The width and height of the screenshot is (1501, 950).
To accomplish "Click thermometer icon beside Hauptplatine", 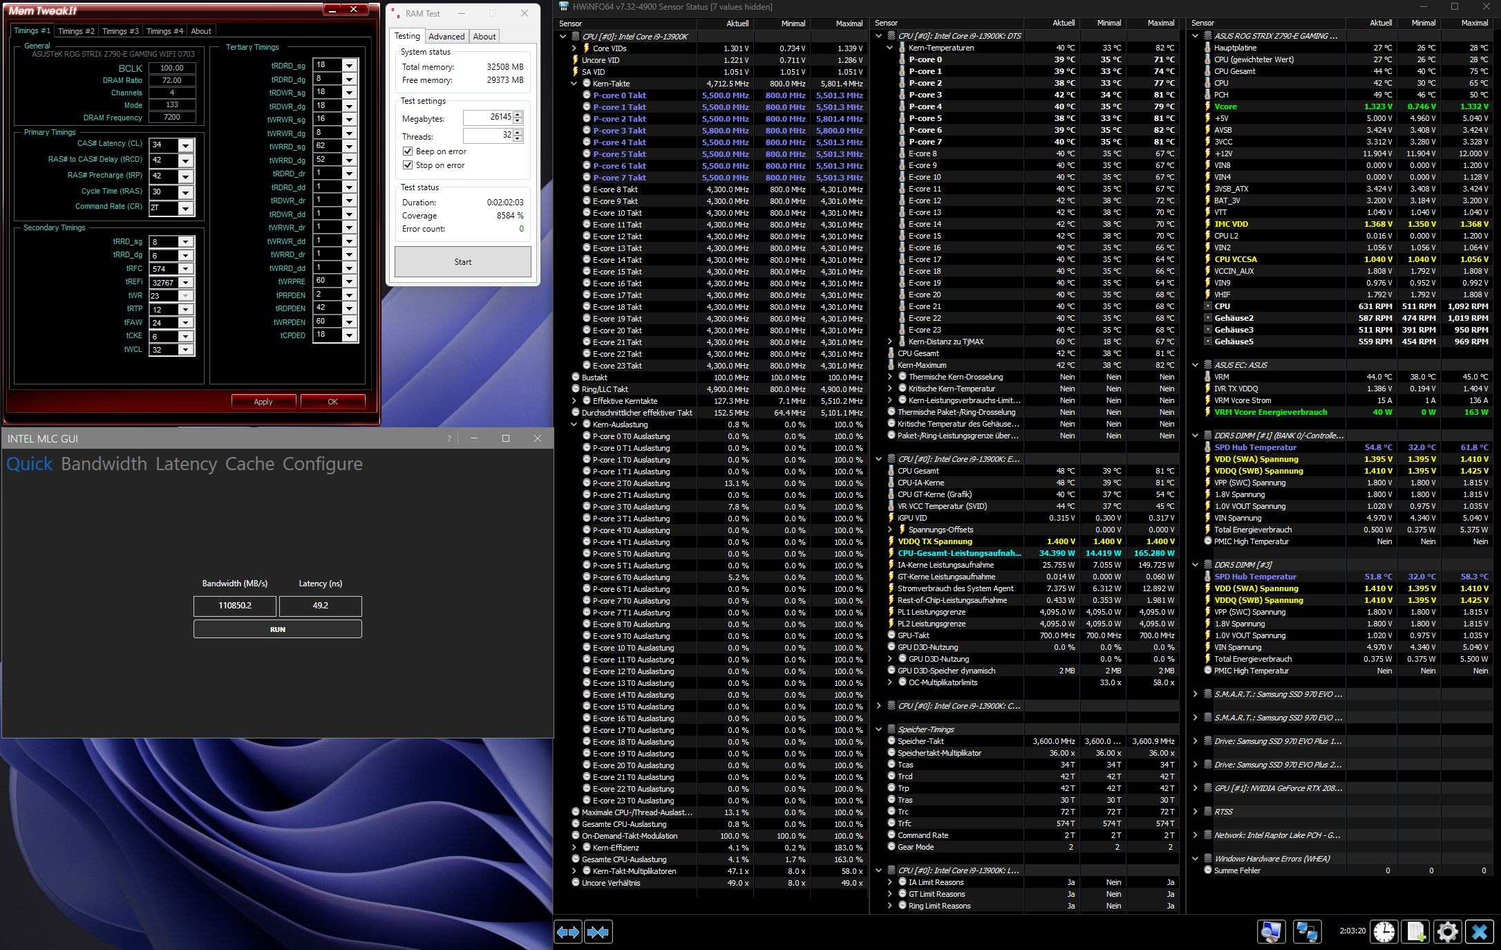I will click(x=1207, y=48).
